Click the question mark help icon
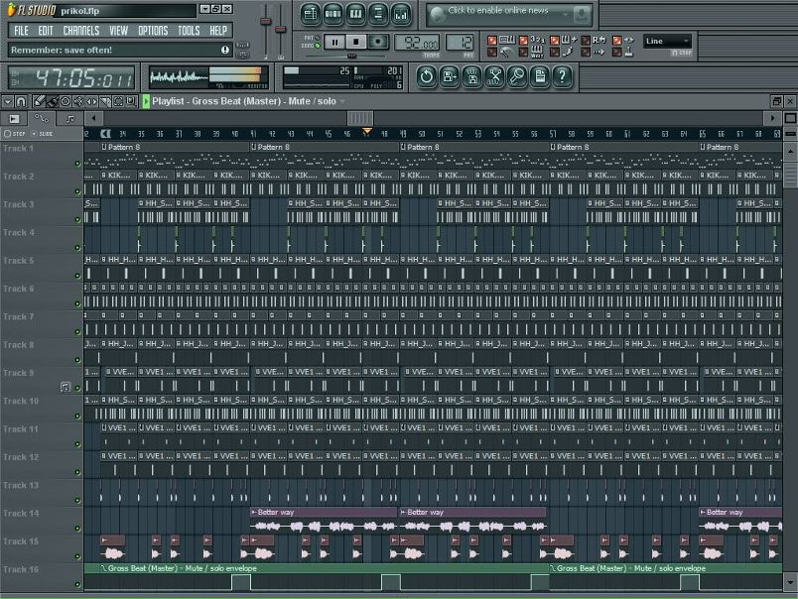 (x=563, y=75)
